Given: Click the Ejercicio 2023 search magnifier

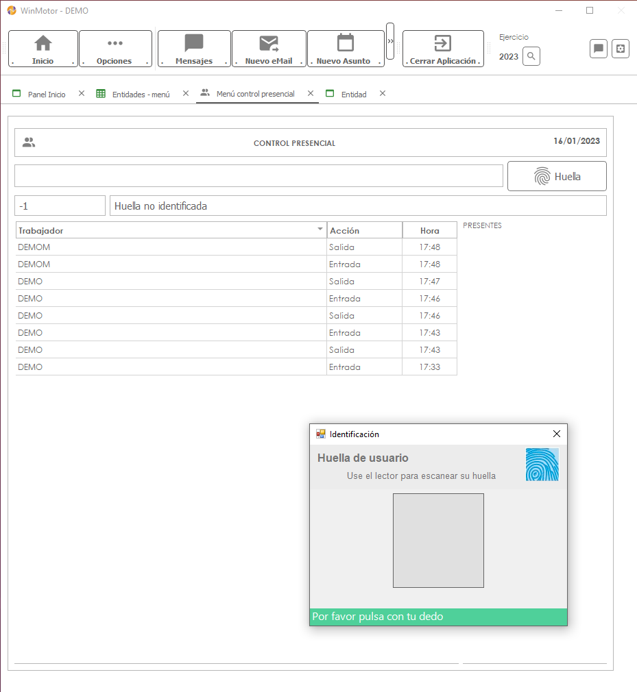Looking at the screenshot, I should (x=531, y=56).
